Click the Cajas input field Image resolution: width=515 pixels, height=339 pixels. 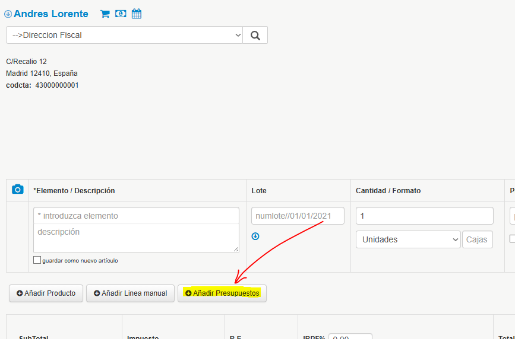pyautogui.click(x=478, y=239)
